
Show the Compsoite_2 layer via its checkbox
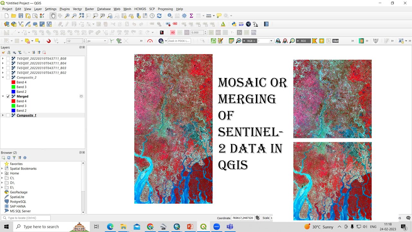(8, 78)
